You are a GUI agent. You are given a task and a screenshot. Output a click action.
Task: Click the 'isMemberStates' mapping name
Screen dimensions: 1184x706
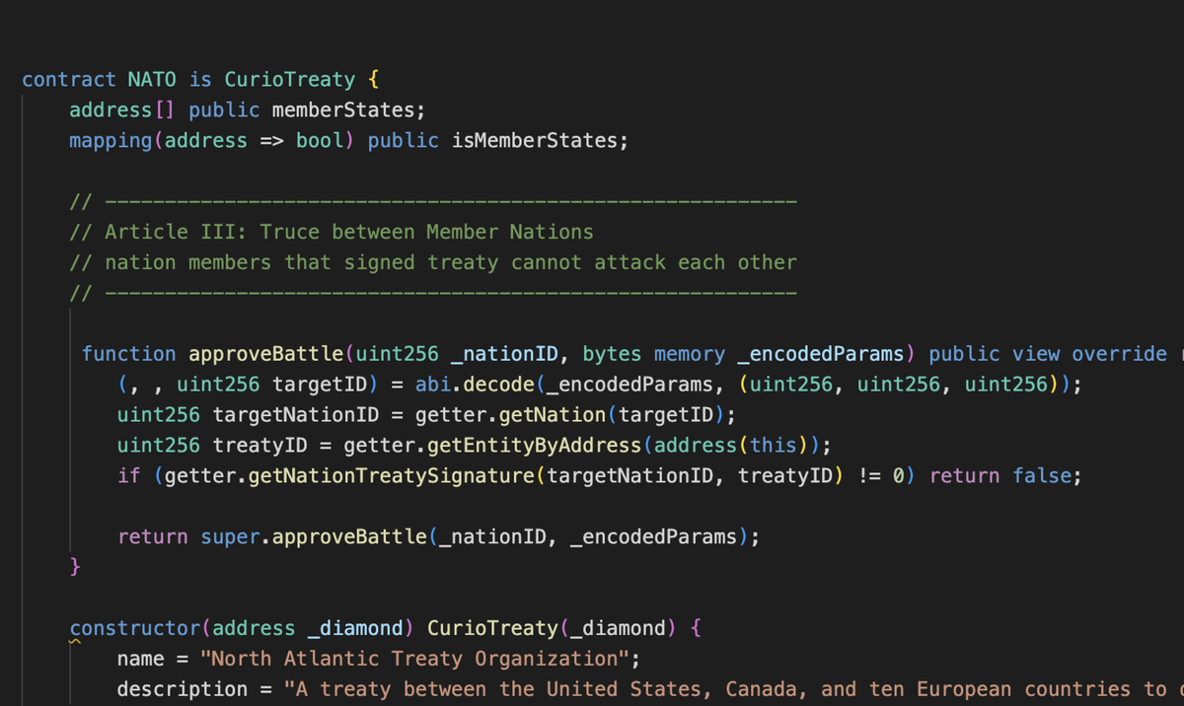click(x=534, y=140)
